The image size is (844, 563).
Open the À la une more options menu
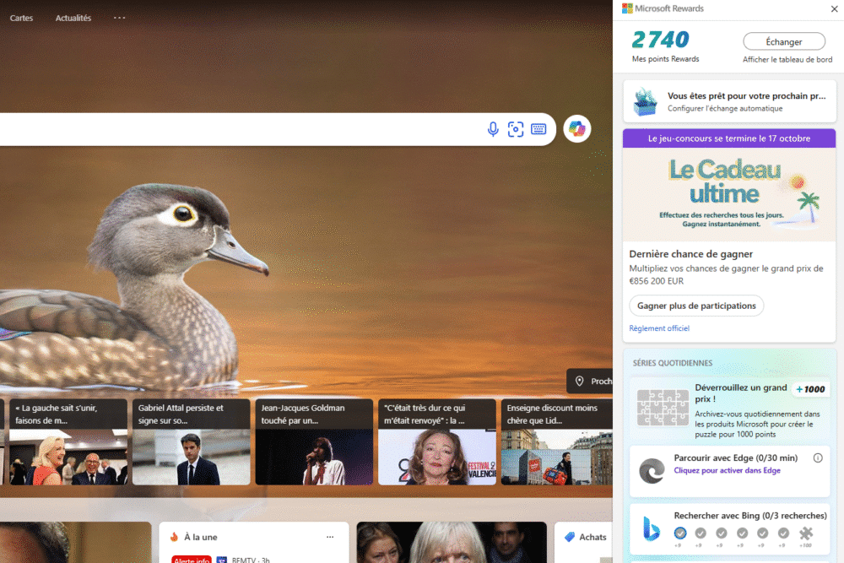point(330,537)
